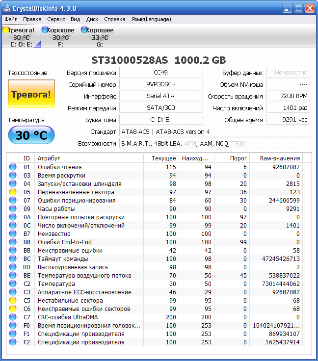Click yellow status icon for attribute C5
Screen dimensions: 318x361
click(13, 301)
